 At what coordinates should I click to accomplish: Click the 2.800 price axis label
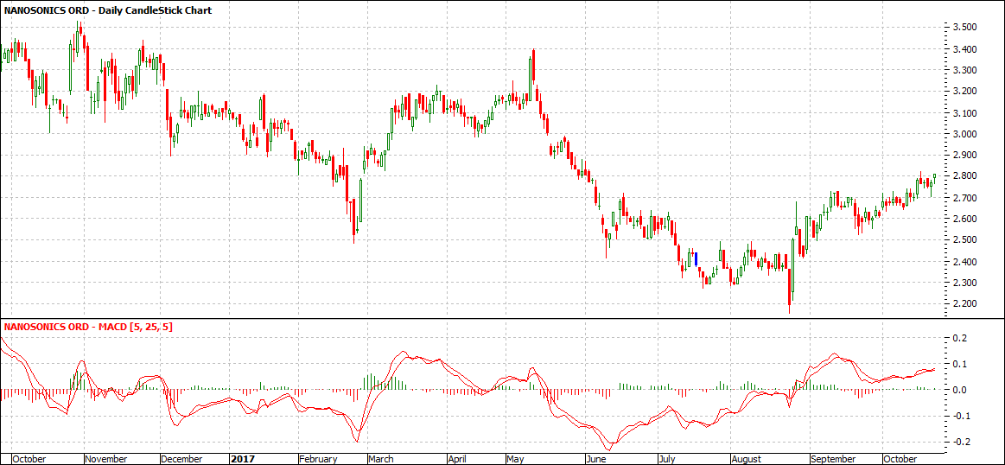(x=964, y=176)
